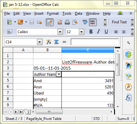
Task: Align text left
Action: pos(116,32)
